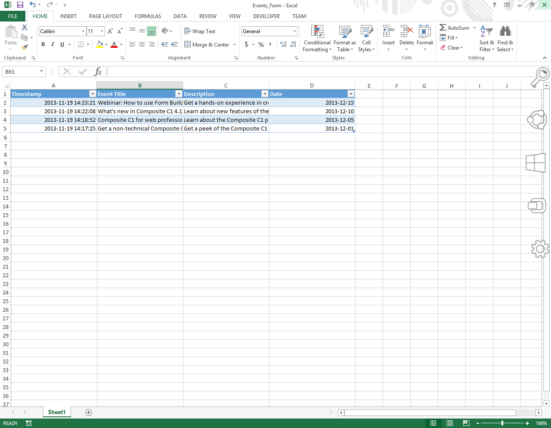This screenshot has width=551, height=428.
Task: Open the FILE menu
Action: click(x=13, y=16)
